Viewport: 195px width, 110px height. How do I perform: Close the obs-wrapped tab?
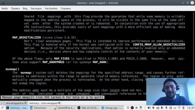[x=26, y=103]
